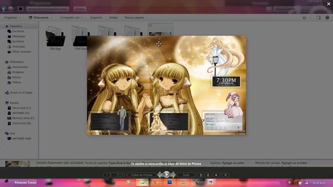This screenshot has width=333, height=187.
Task: Open the ANTONIO (D:) drive
Action: [x=21, y=113]
